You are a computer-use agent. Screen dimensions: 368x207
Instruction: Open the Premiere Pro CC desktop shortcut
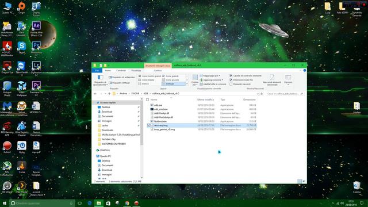[x=36, y=89]
